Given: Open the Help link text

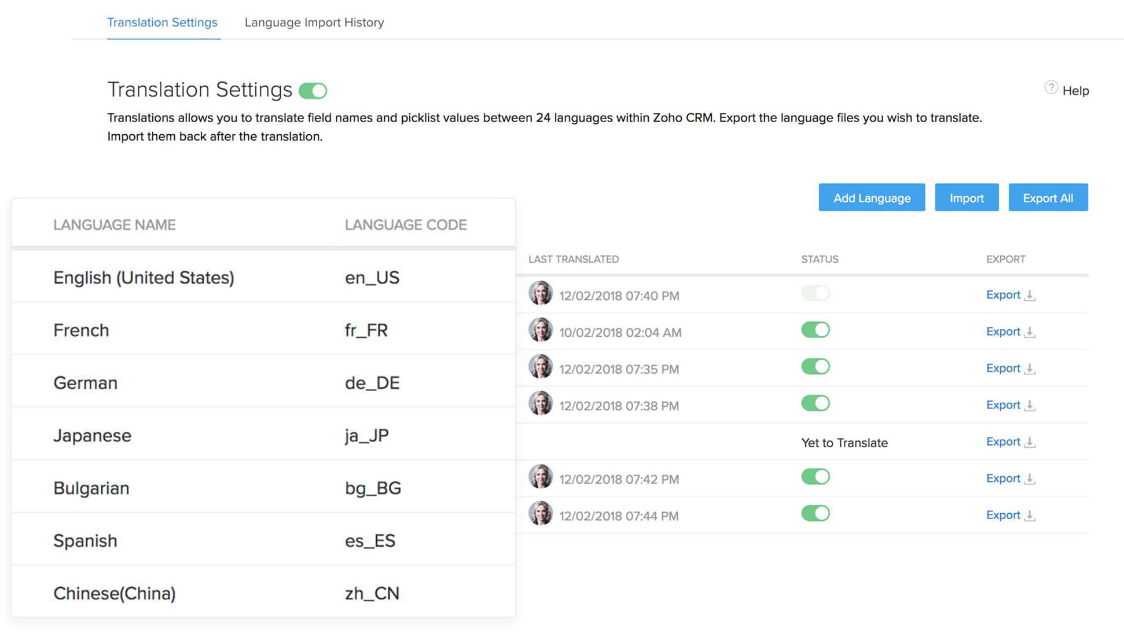Looking at the screenshot, I should pos(1075,91).
